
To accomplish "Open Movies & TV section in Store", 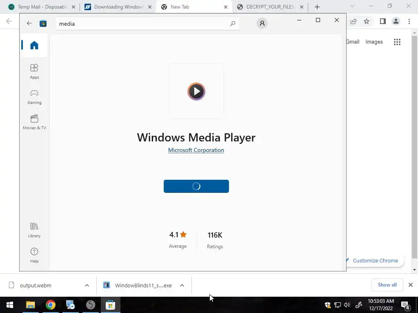I will tap(34, 122).
